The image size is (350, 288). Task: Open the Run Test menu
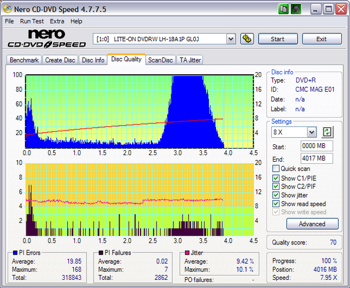(32, 21)
